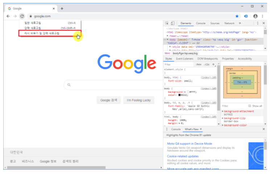This screenshot has width=270, height=174.
Task: Click the #fff background color swatch
Action: click(x=188, y=92)
